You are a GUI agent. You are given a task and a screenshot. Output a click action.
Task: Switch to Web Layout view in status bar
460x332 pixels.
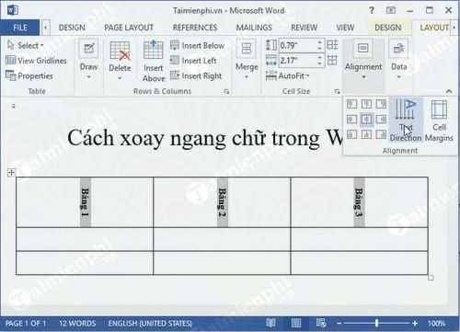[321, 323]
